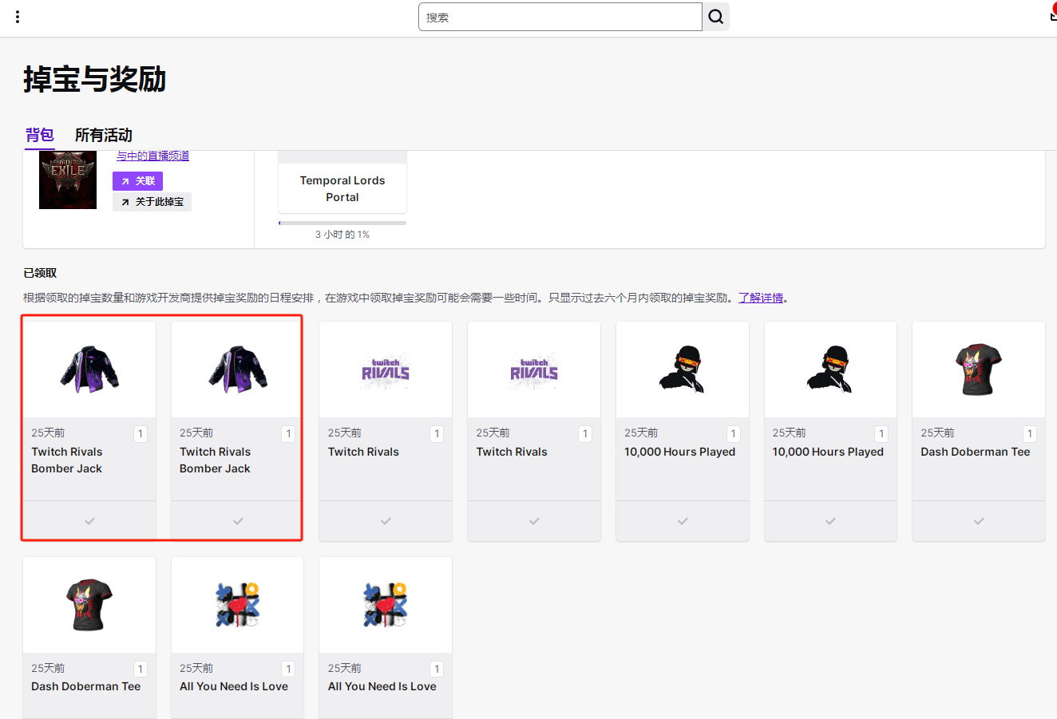Click checkmark under second 10,000 Hours Played card
This screenshot has width=1057, height=719.
pos(830,521)
